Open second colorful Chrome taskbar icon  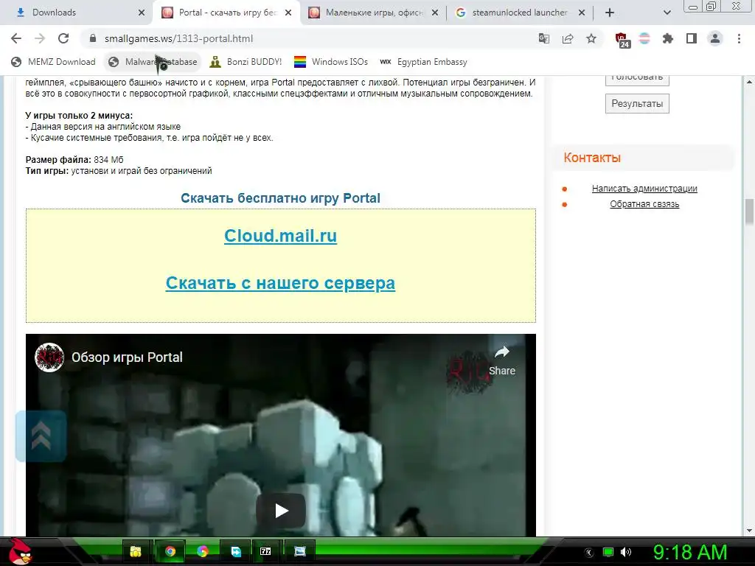tap(202, 551)
